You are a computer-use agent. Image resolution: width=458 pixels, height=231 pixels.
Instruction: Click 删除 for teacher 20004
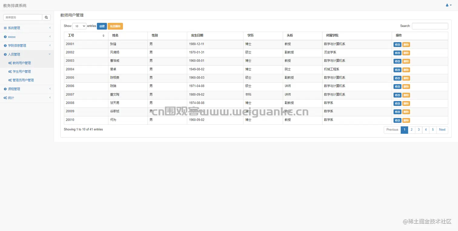click(406, 70)
